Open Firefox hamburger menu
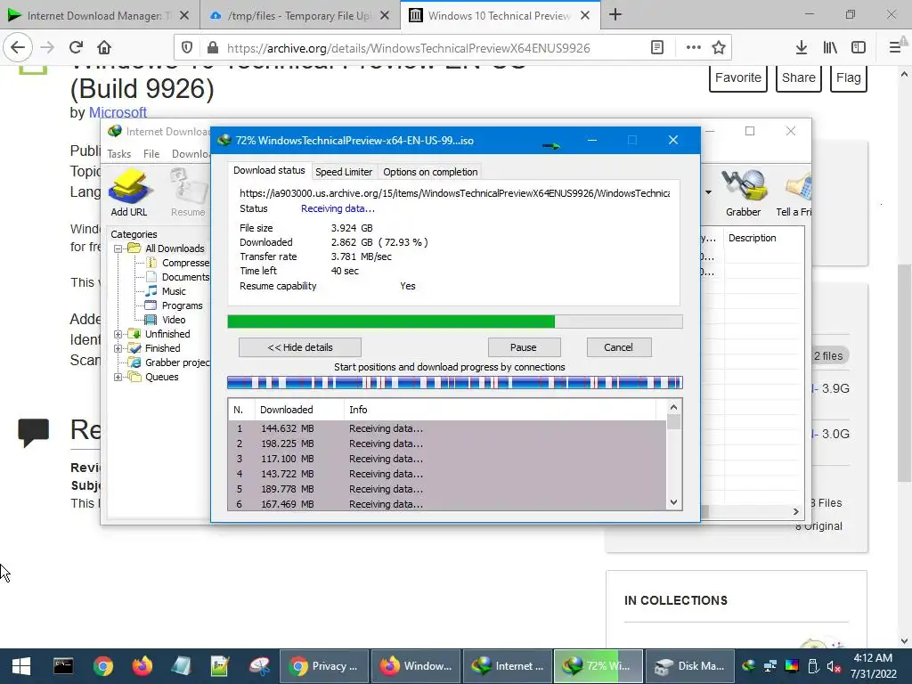912x684 pixels. click(x=894, y=48)
